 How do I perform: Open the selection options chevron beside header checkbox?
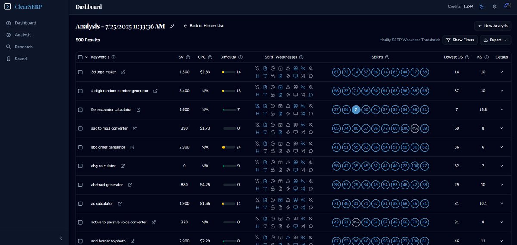pos(86,57)
